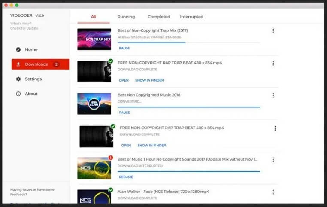Click the v1.0.9 version label
This screenshot has width=327, height=207.
(x=39, y=15)
